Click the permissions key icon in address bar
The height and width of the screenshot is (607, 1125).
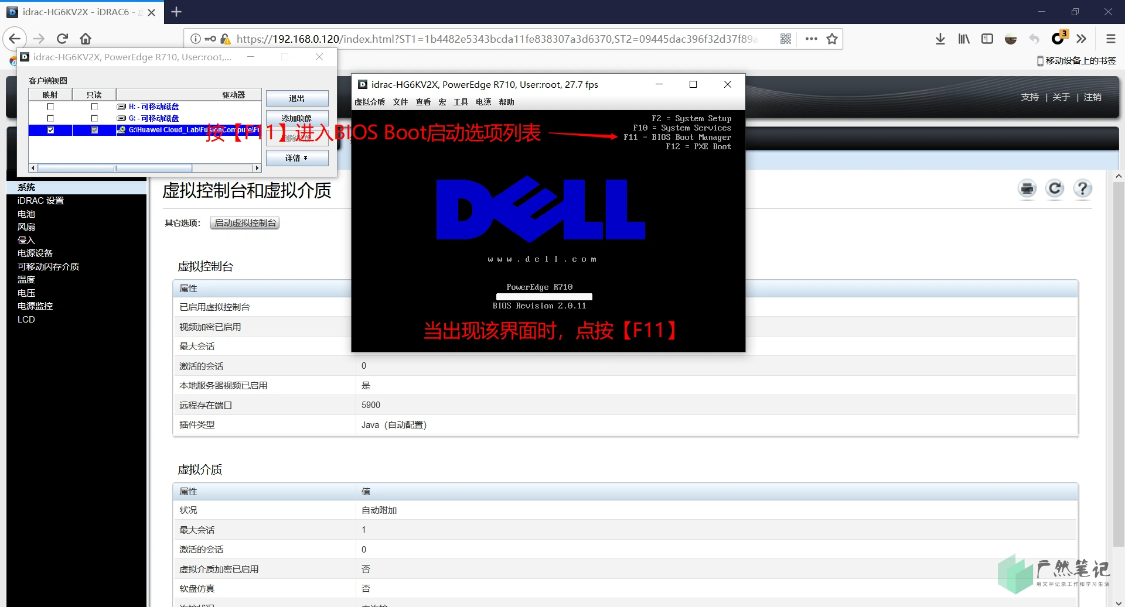(210, 39)
